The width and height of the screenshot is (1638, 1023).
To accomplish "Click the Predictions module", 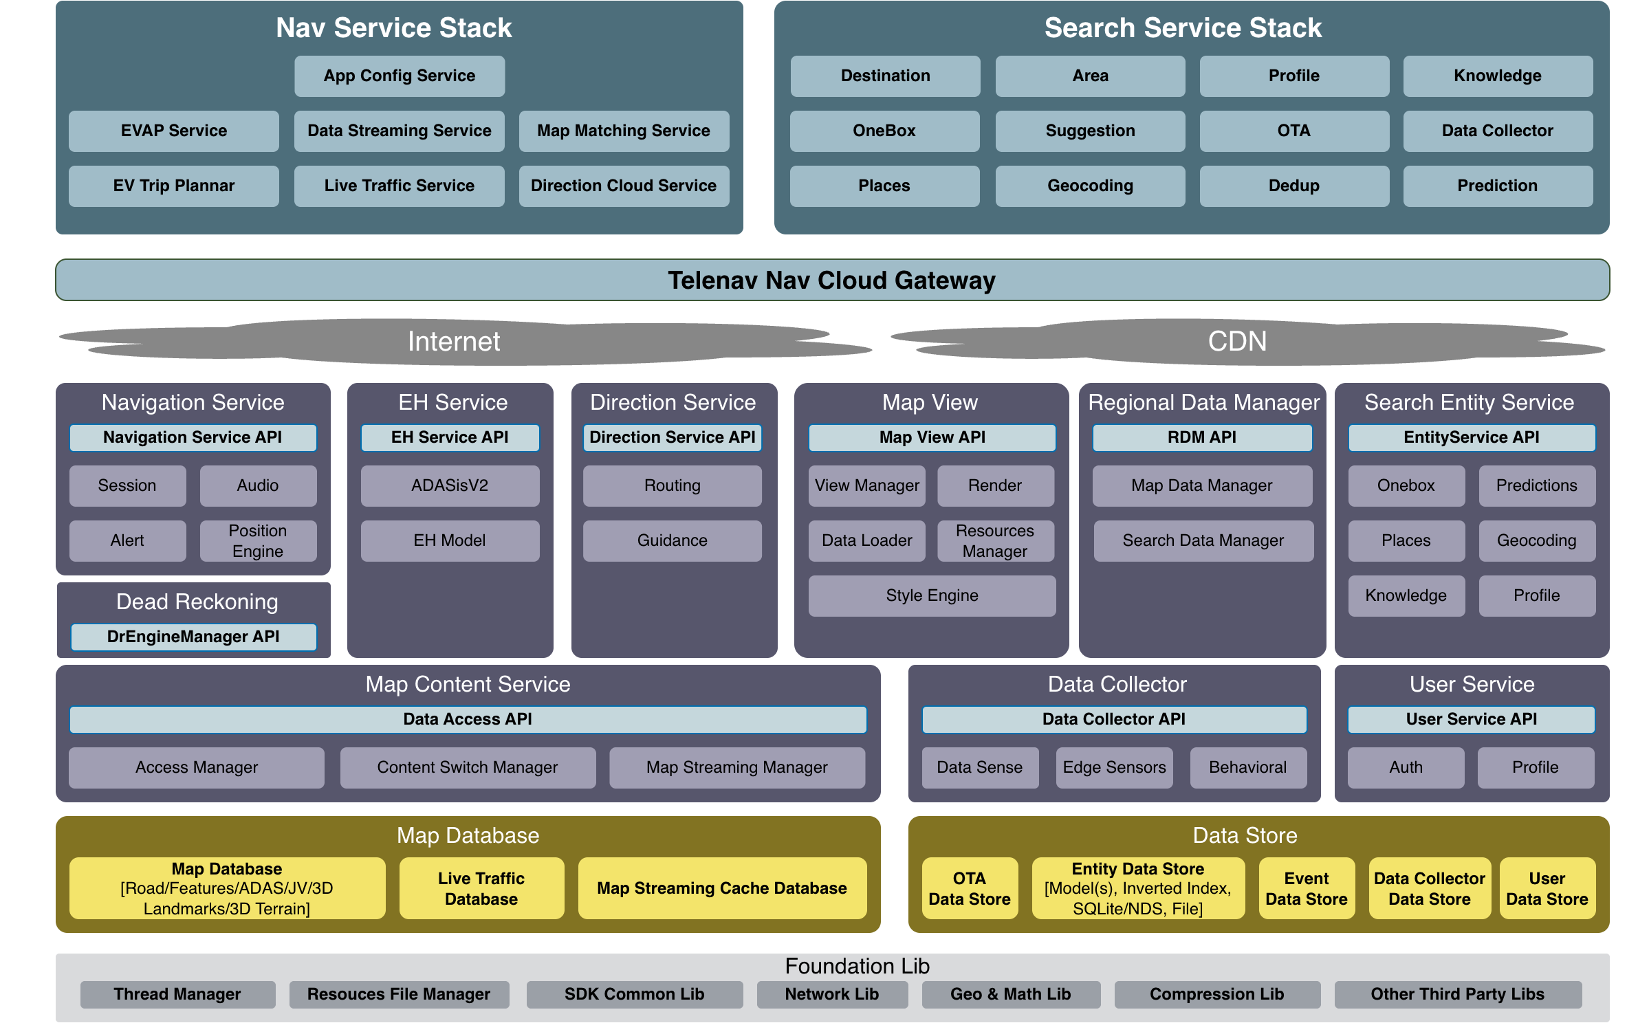I will 1537,485.
